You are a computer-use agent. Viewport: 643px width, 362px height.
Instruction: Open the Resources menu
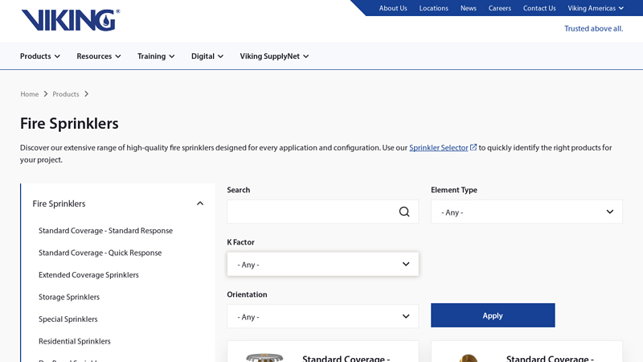99,56
